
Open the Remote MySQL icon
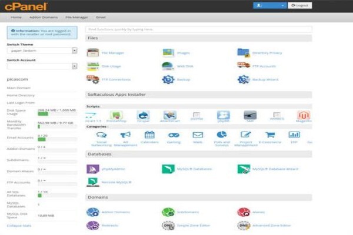(93, 182)
